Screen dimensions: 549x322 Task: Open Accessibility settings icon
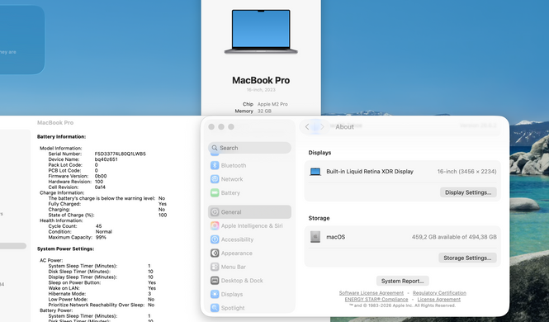pyautogui.click(x=215, y=239)
